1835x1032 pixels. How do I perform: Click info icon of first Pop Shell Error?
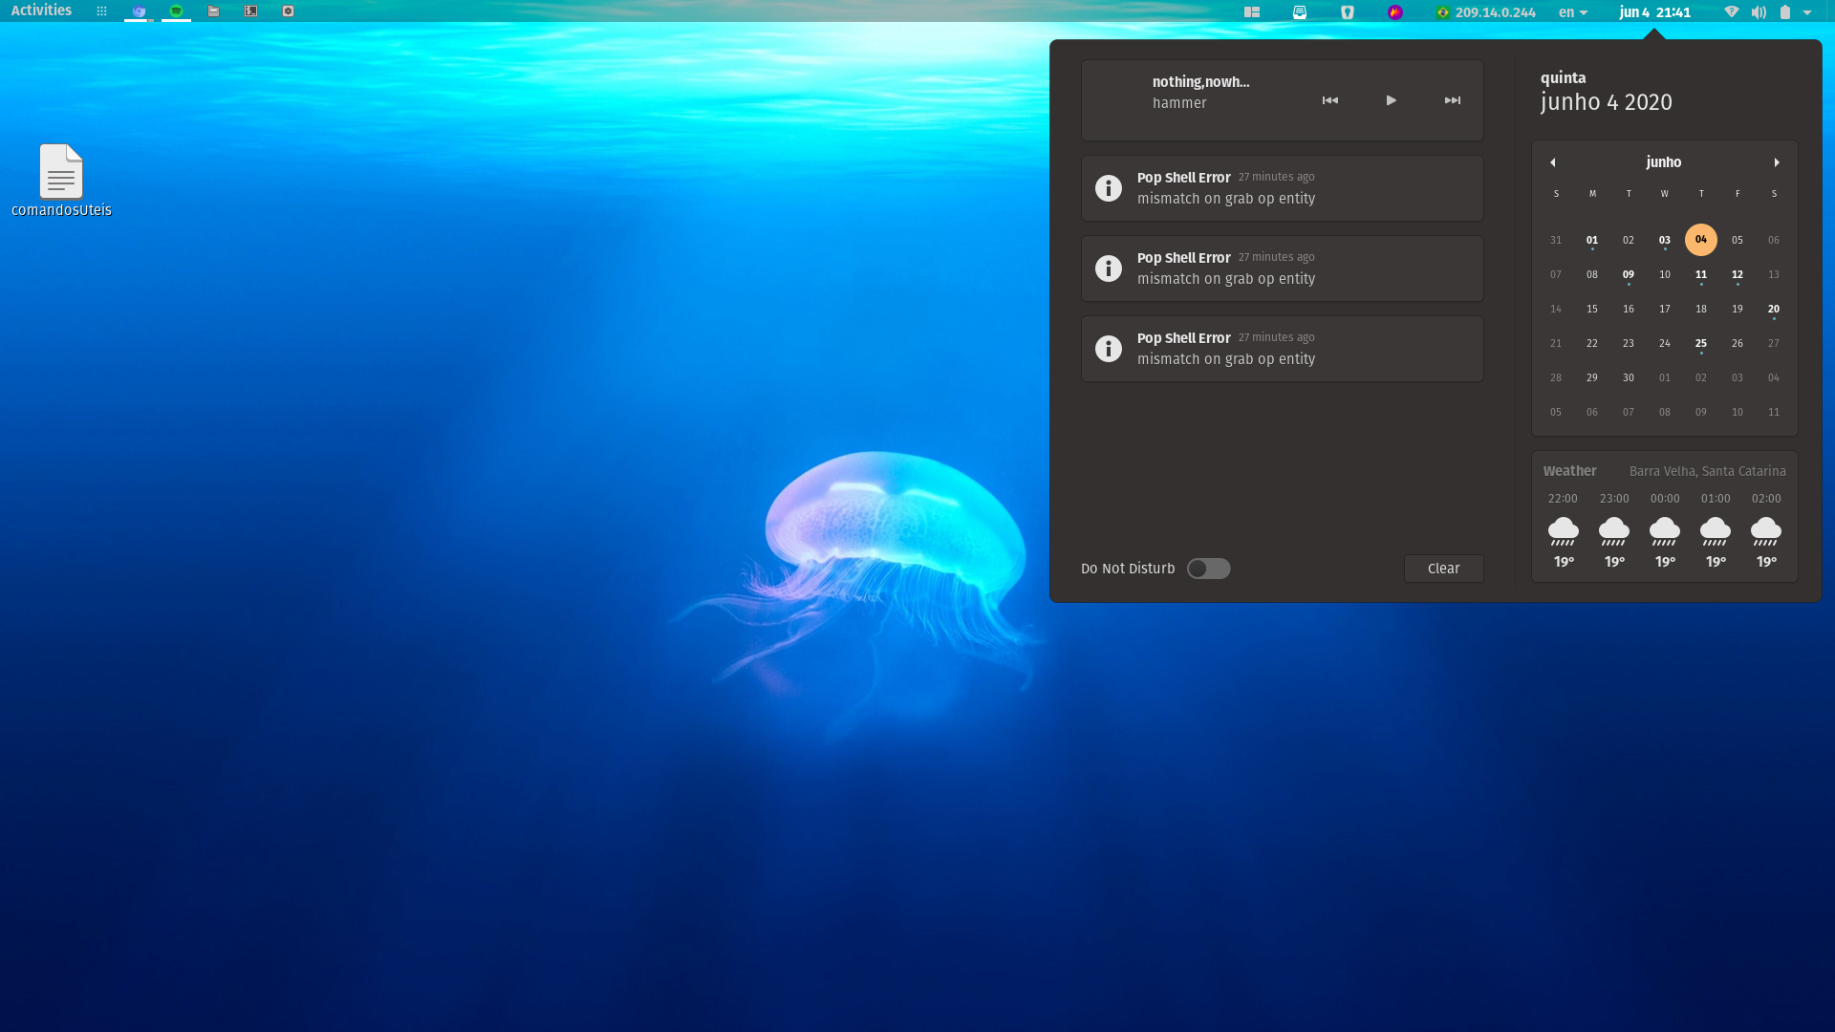click(1109, 188)
